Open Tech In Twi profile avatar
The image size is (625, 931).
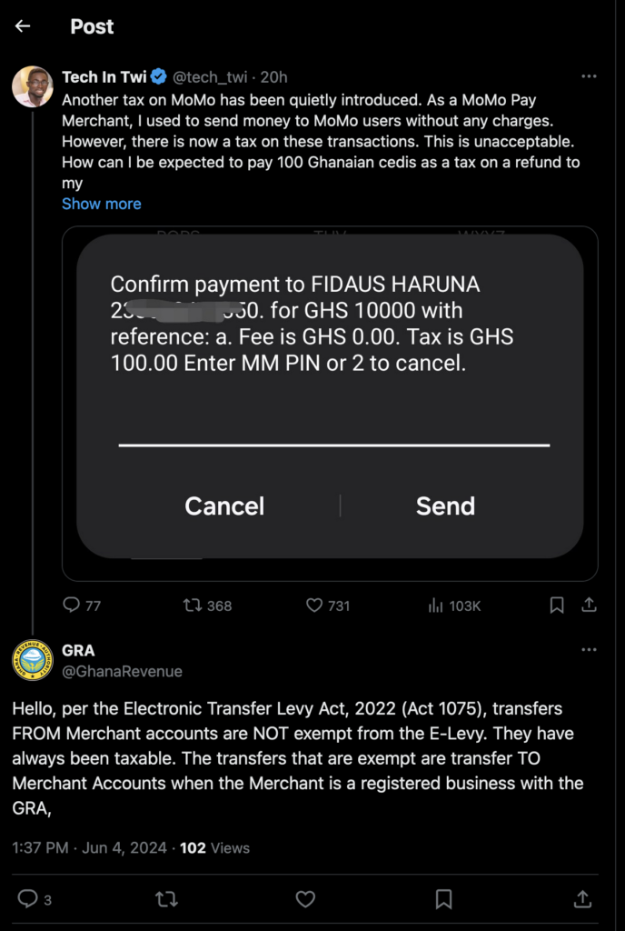(32, 87)
